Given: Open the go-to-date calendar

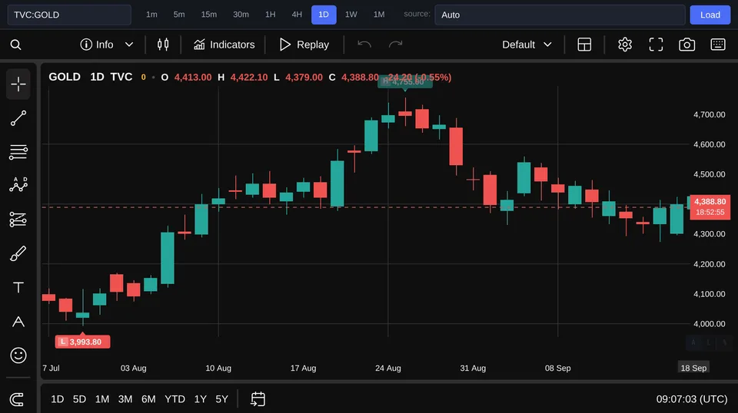Looking at the screenshot, I should point(258,399).
